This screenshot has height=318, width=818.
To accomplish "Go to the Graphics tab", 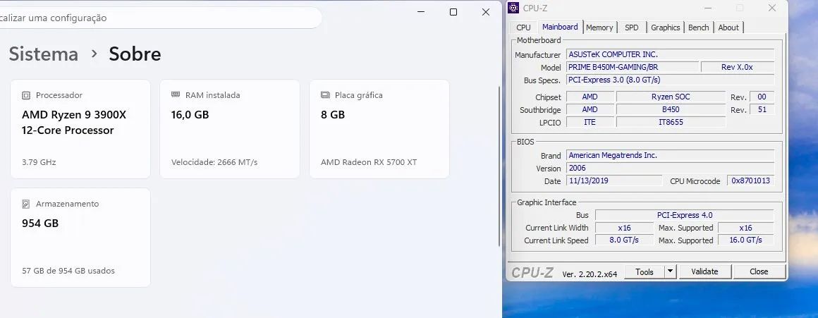I will point(665,27).
